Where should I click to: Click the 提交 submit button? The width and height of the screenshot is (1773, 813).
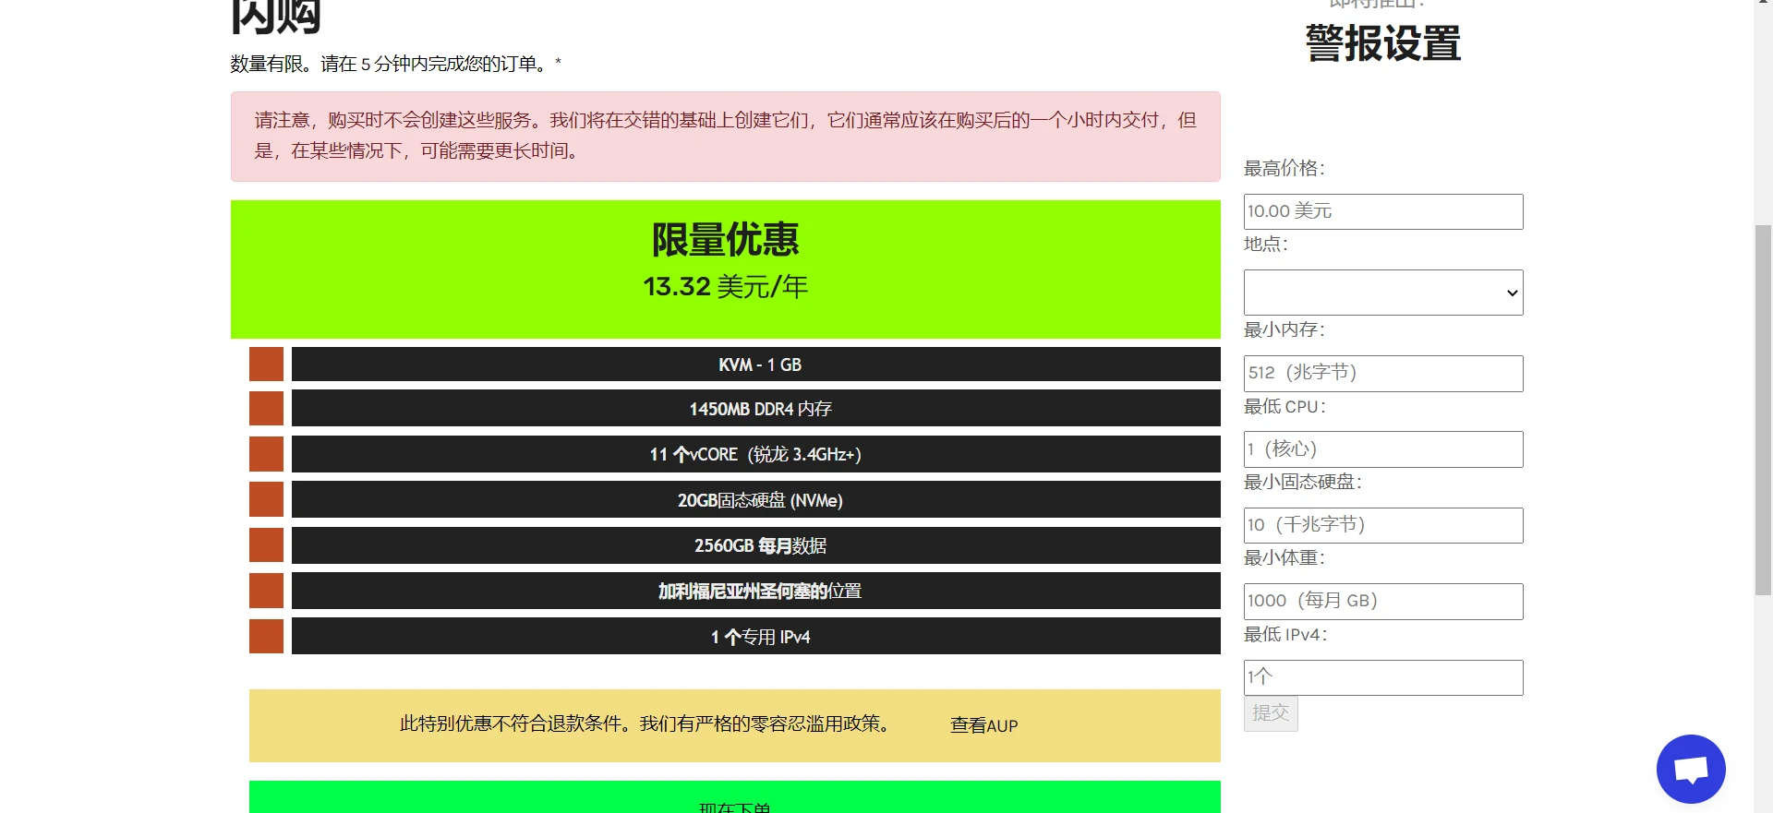point(1271,713)
